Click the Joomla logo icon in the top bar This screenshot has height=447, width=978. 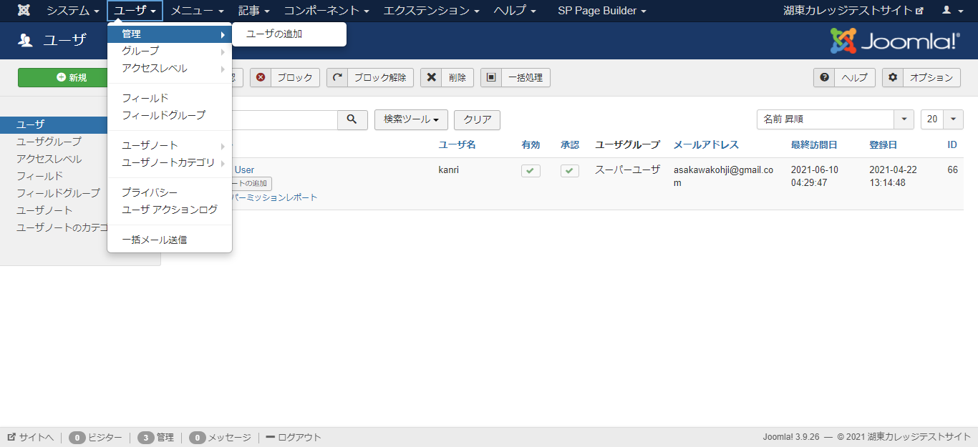(x=24, y=11)
